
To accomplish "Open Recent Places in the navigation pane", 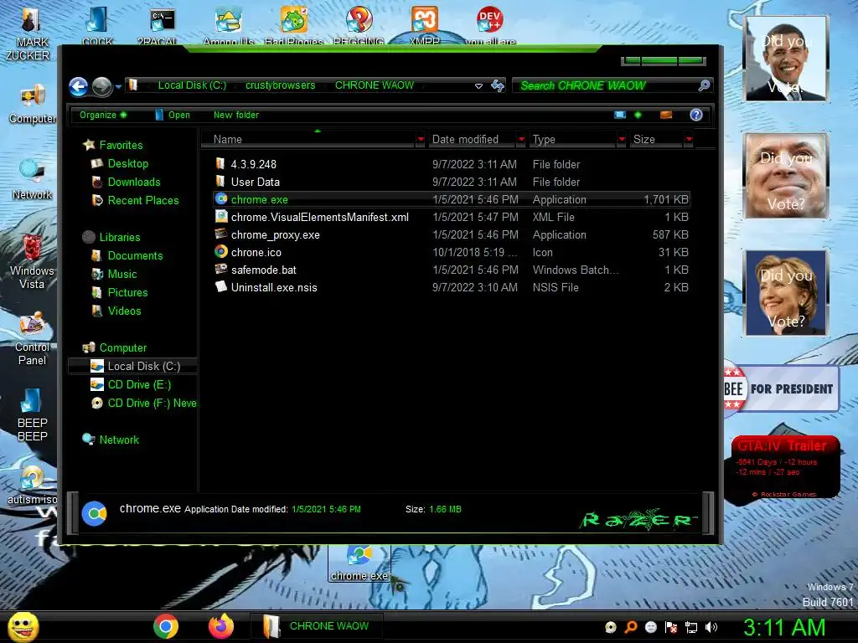I will [x=135, y=200].
